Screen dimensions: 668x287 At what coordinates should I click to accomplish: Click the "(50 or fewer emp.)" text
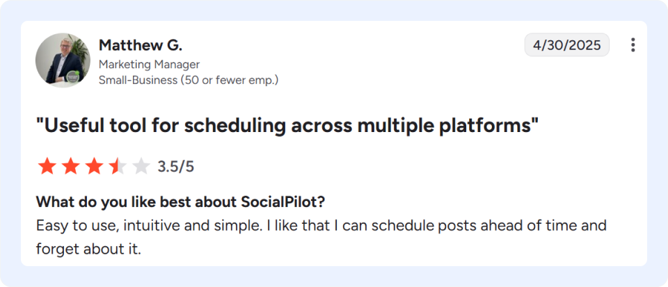point(229,80)
